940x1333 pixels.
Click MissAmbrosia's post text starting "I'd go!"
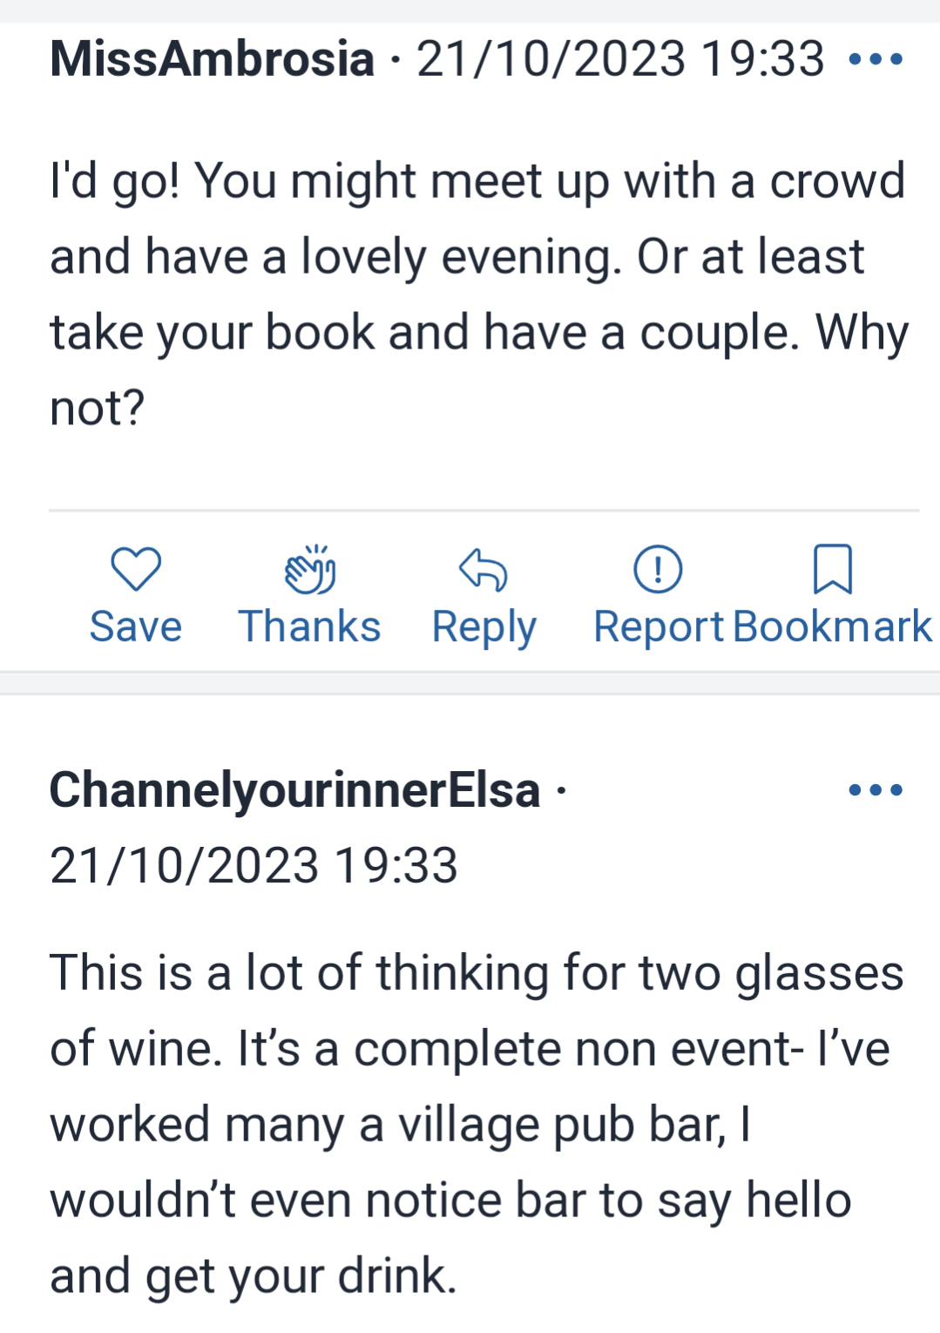click(x=477, y=294)
